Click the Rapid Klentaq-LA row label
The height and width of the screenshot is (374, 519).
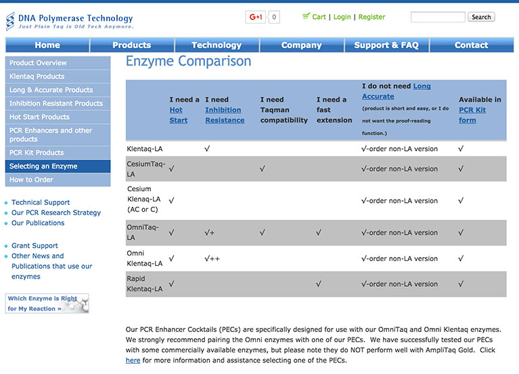145,284
